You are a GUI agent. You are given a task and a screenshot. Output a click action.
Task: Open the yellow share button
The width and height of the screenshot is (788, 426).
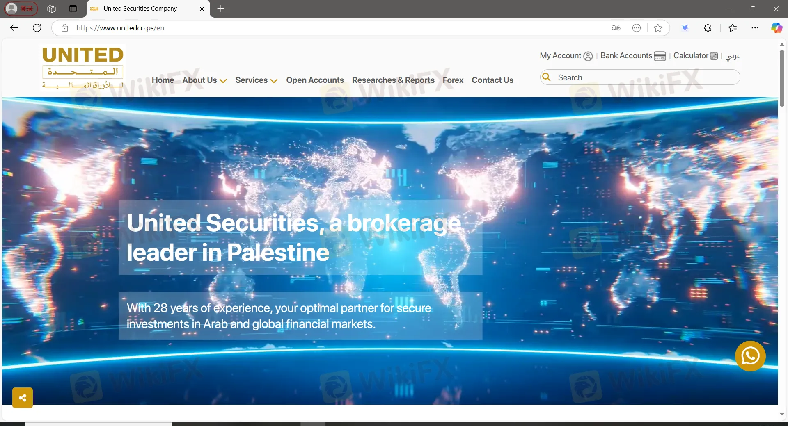coord(23,398)
